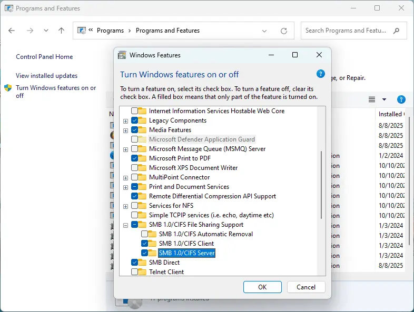This screenshot has height=312, width=414.
Task: Uncheck the SMB Direct checkbox
Action: (134, 263)
